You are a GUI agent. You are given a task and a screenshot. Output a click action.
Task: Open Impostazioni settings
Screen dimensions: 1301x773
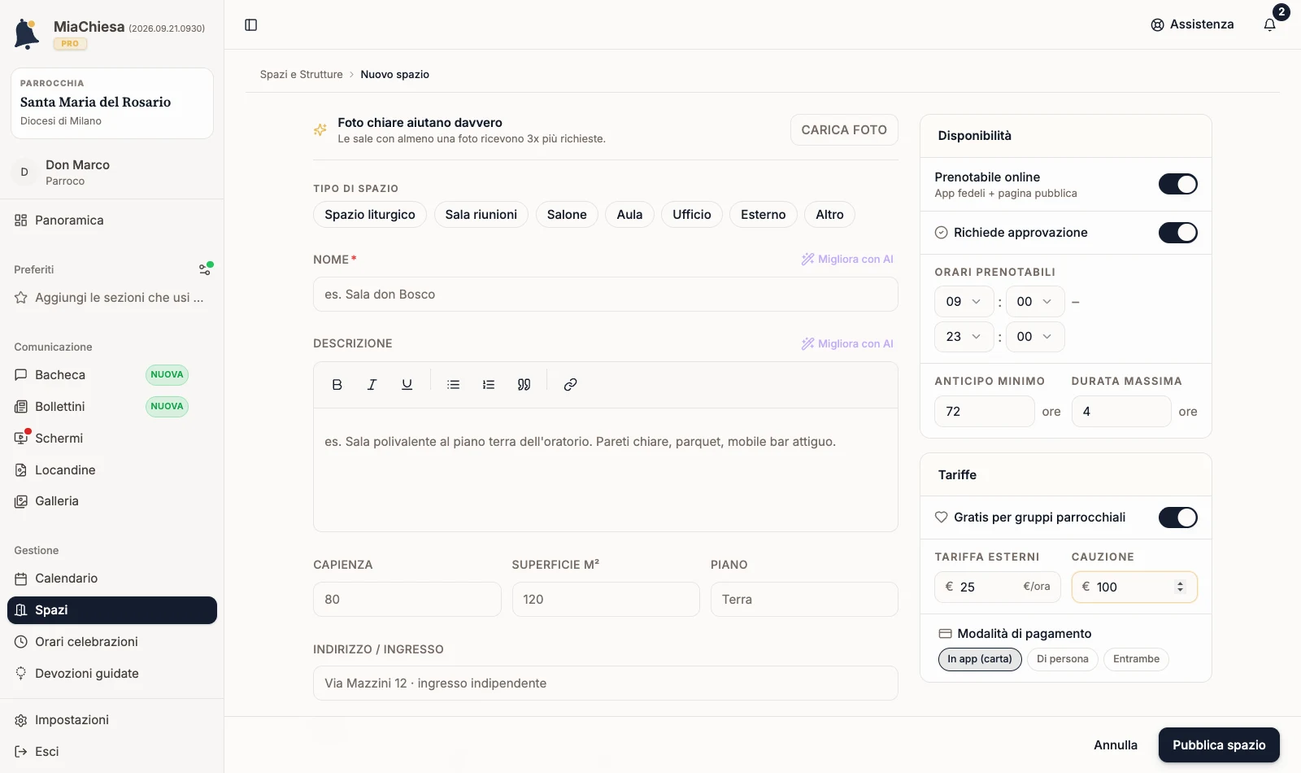pyautogui.click(x=112, y=720)
